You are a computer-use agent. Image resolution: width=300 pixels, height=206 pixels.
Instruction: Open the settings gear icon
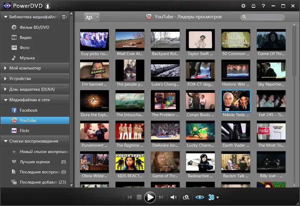pyautogui.click(x=243, y=6)
